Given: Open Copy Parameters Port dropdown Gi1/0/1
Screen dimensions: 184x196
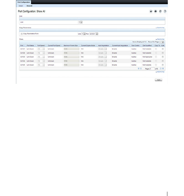Looking at the screenshot, I should (94, 34).
